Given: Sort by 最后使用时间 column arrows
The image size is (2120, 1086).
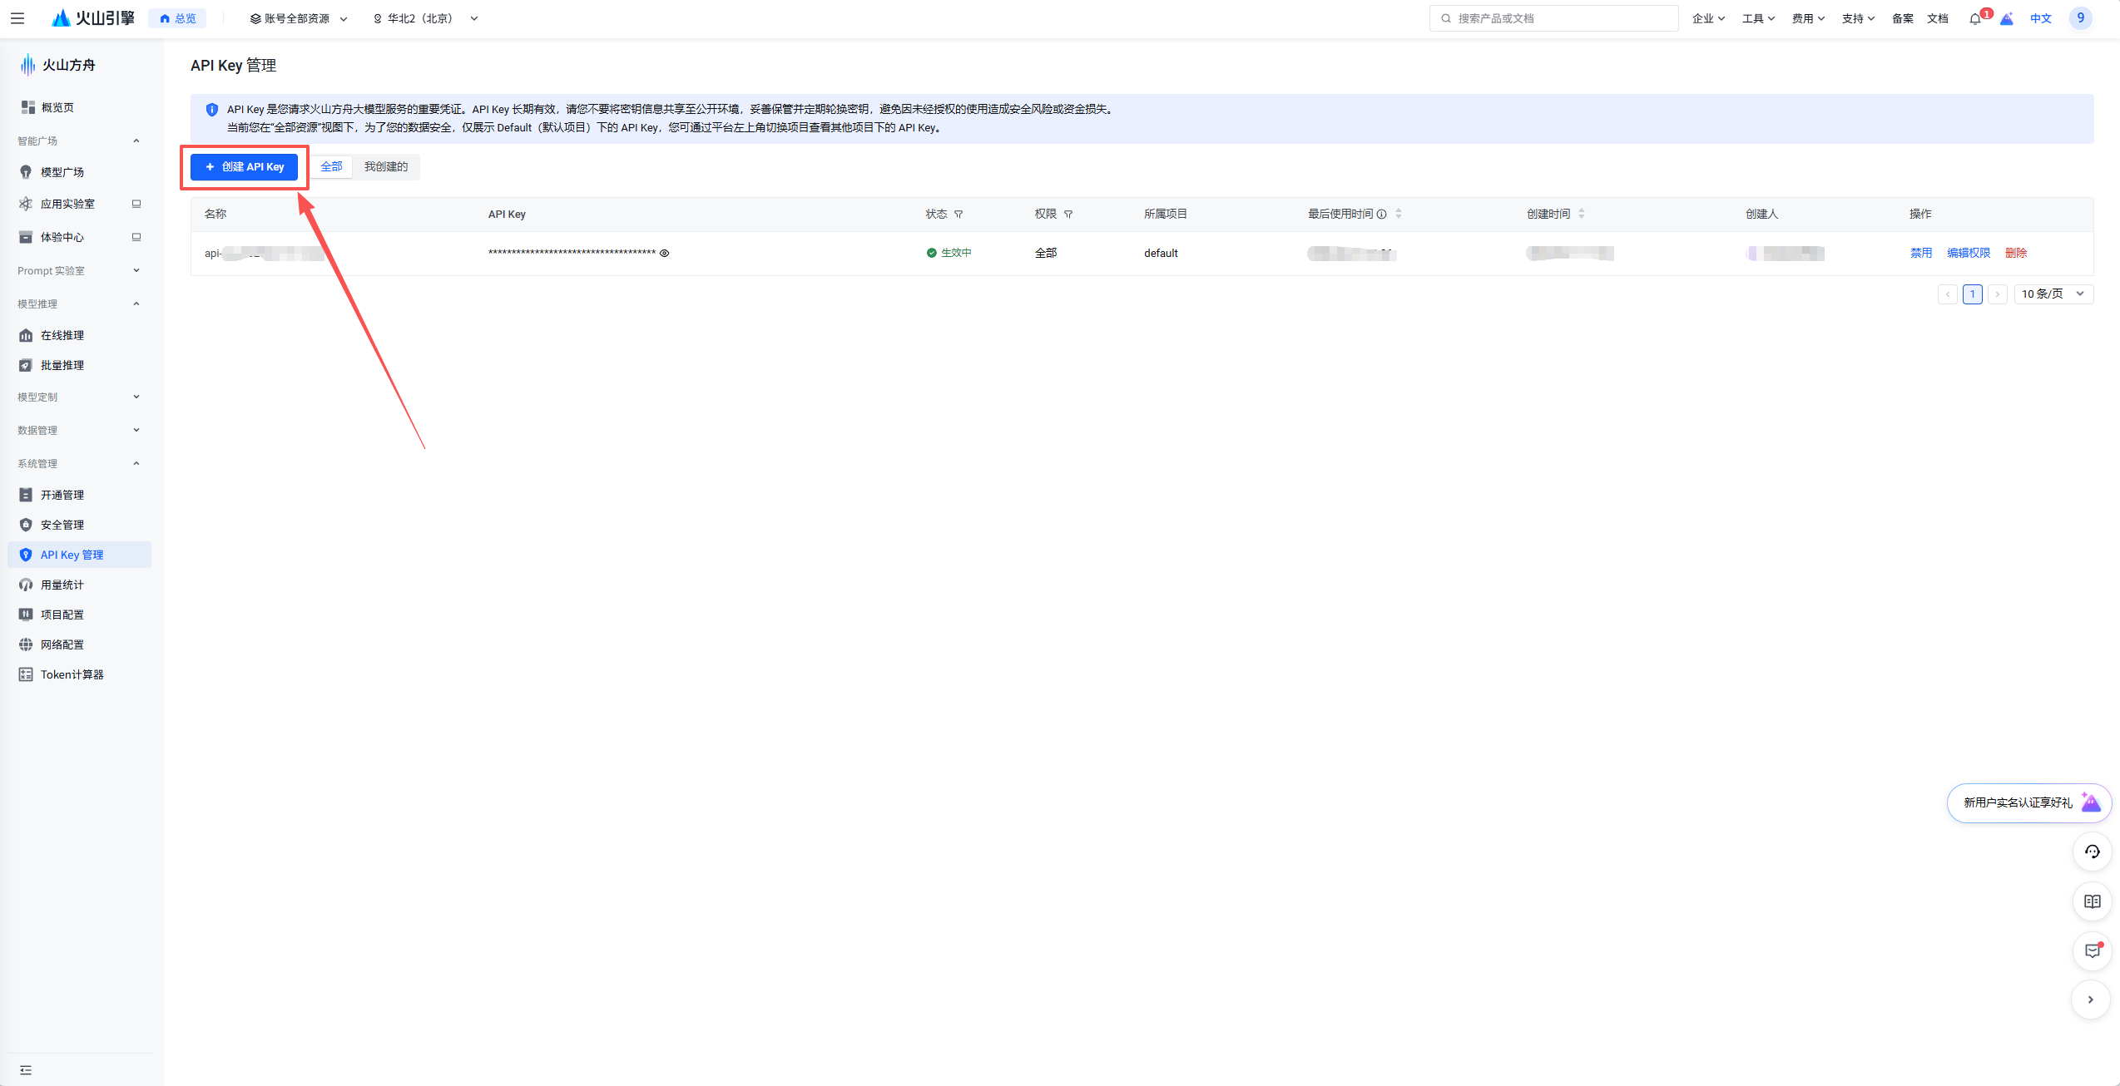Looking at the screenshot, I should (1399, 214).
